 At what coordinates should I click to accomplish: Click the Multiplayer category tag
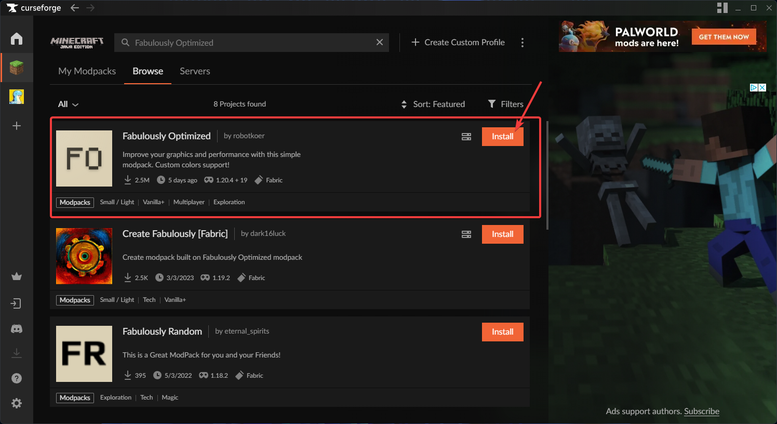coord(189,202)
